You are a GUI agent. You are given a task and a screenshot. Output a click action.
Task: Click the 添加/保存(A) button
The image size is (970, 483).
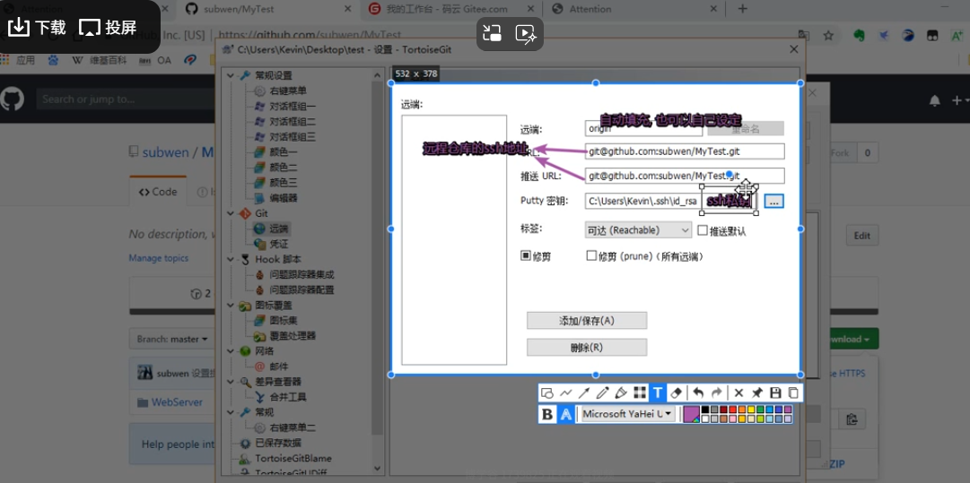pyautogui.click(x=587, y=321)
